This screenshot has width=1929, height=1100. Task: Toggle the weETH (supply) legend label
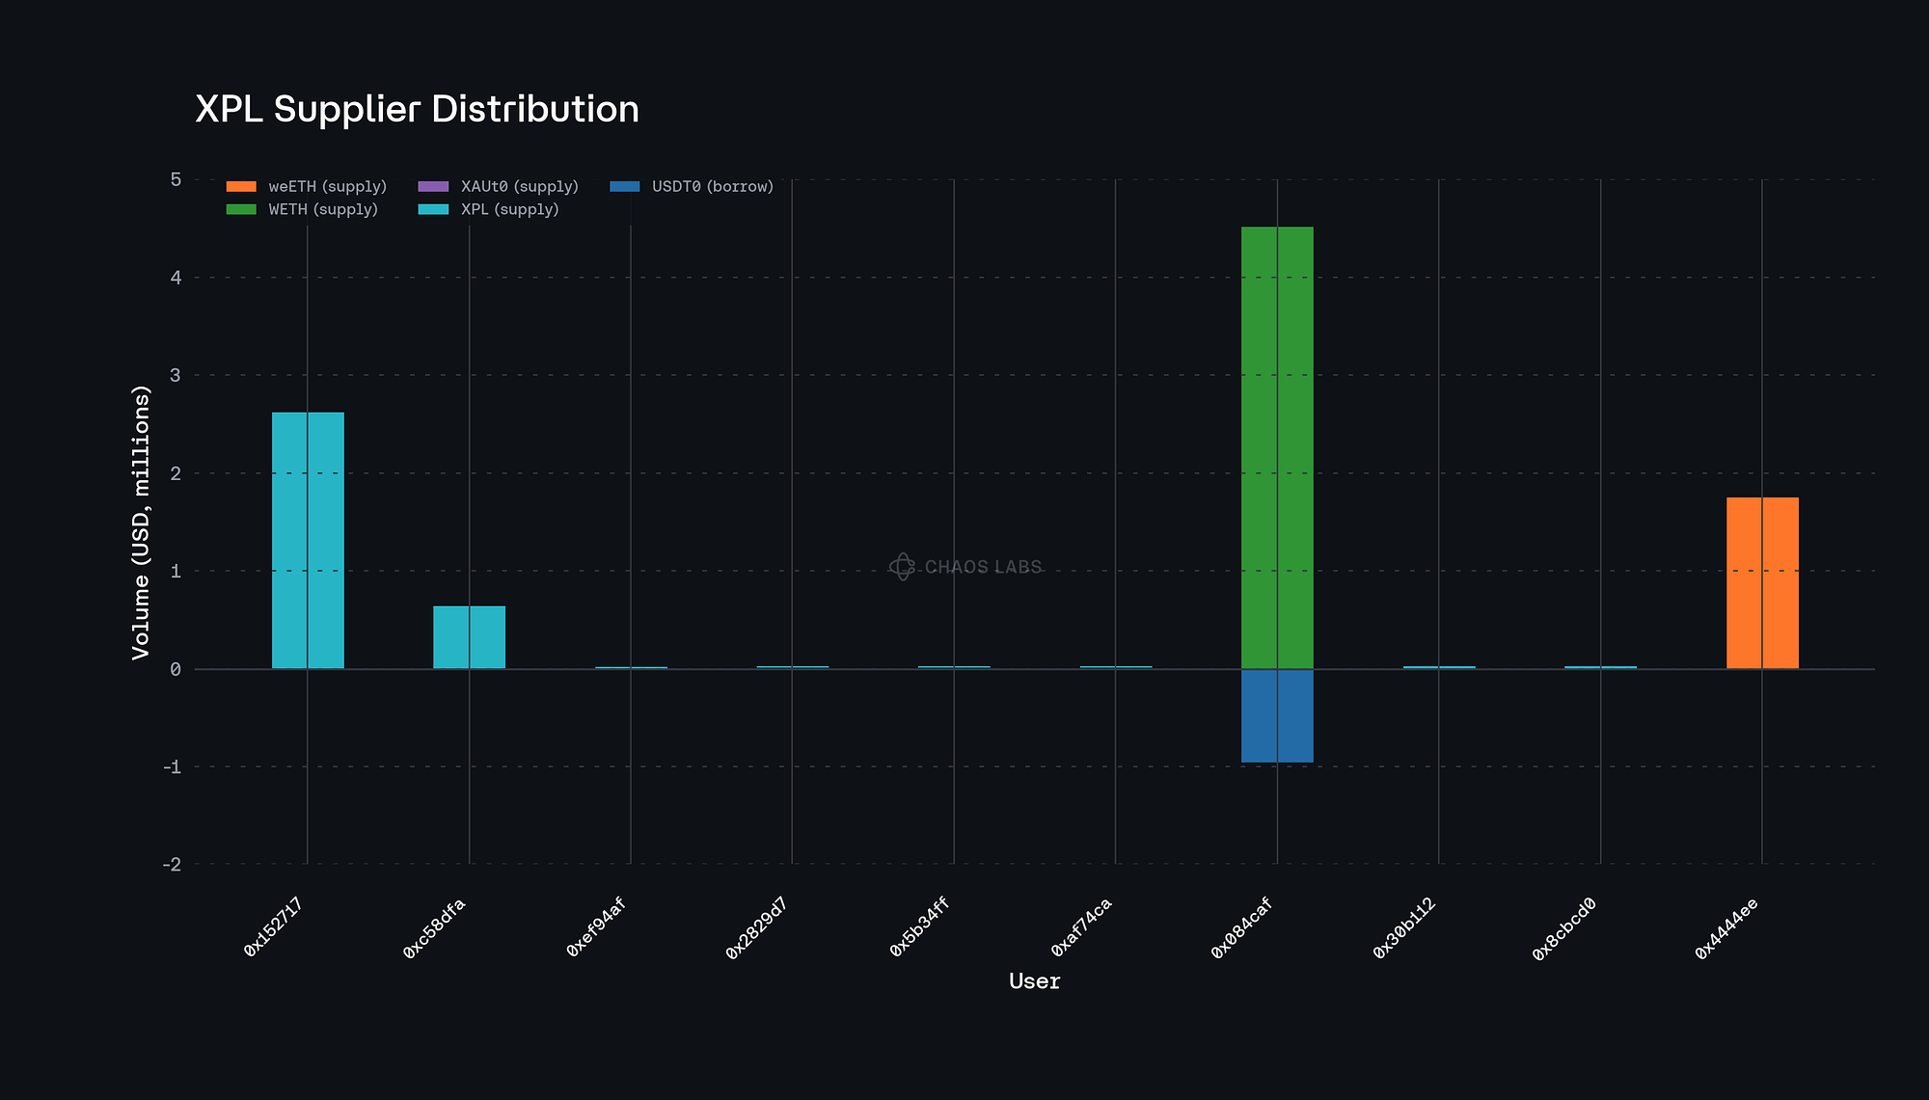click(x=327, y=186)
